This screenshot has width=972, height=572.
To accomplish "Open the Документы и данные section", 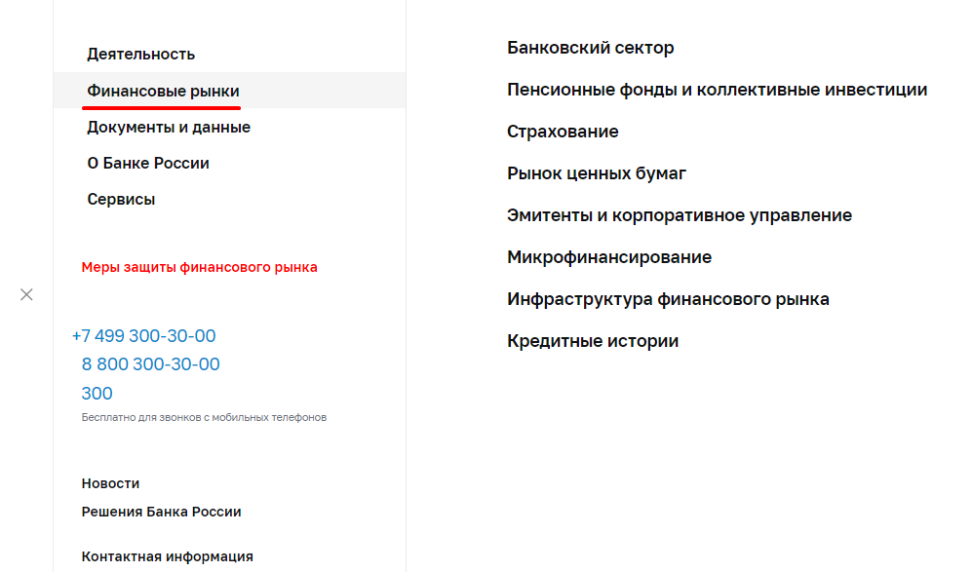I will pos(169,128).
